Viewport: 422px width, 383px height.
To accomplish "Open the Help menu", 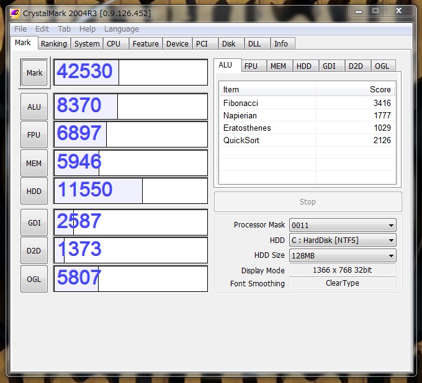I will (88, 29).
